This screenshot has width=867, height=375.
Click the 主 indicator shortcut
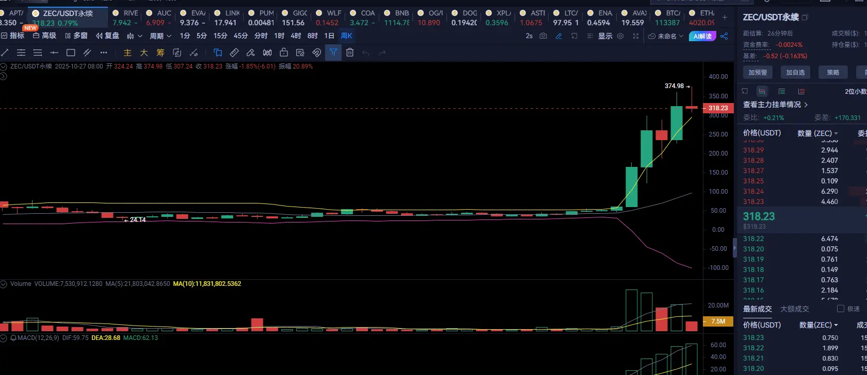click(127, 53)
